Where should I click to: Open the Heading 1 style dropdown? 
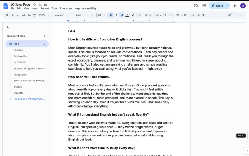[62, 15]
